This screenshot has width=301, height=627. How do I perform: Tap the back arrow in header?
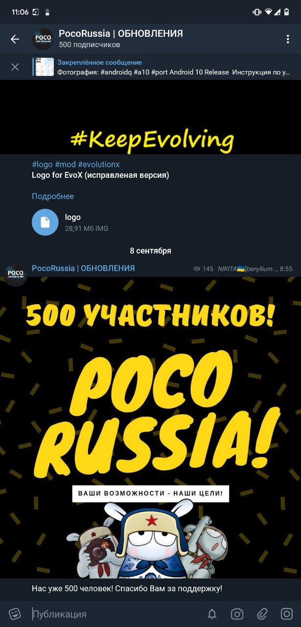[15, 39]
